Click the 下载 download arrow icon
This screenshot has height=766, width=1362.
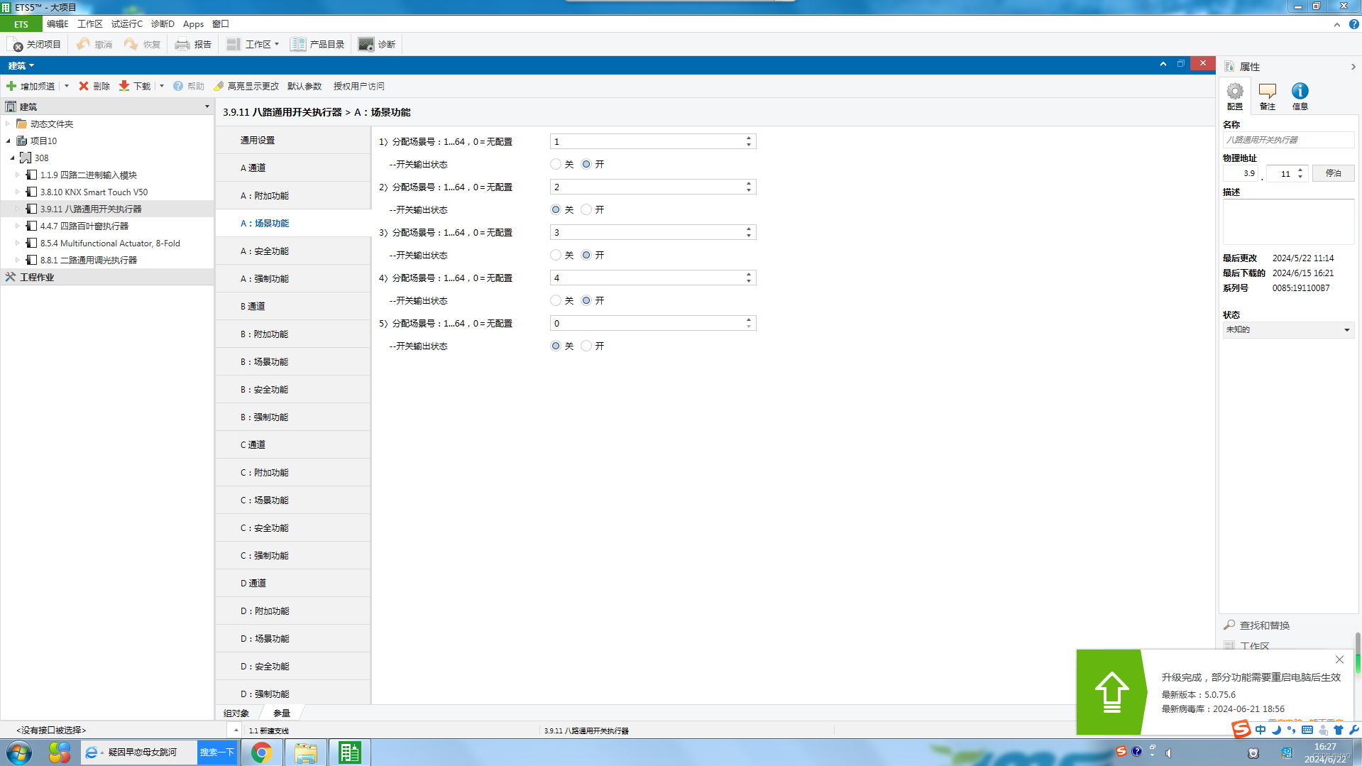pyautogui.click(x=124, y=86)
